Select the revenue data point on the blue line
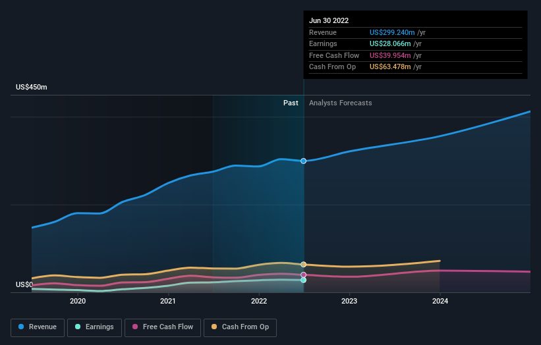 click(303, 161)
